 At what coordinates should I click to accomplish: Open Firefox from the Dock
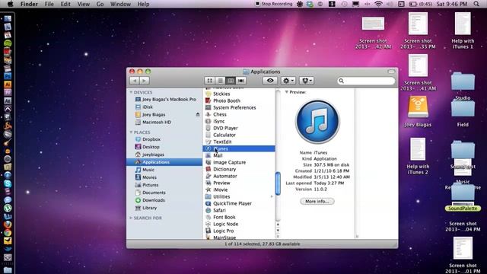pyautogui.click(x=8, y=225)
